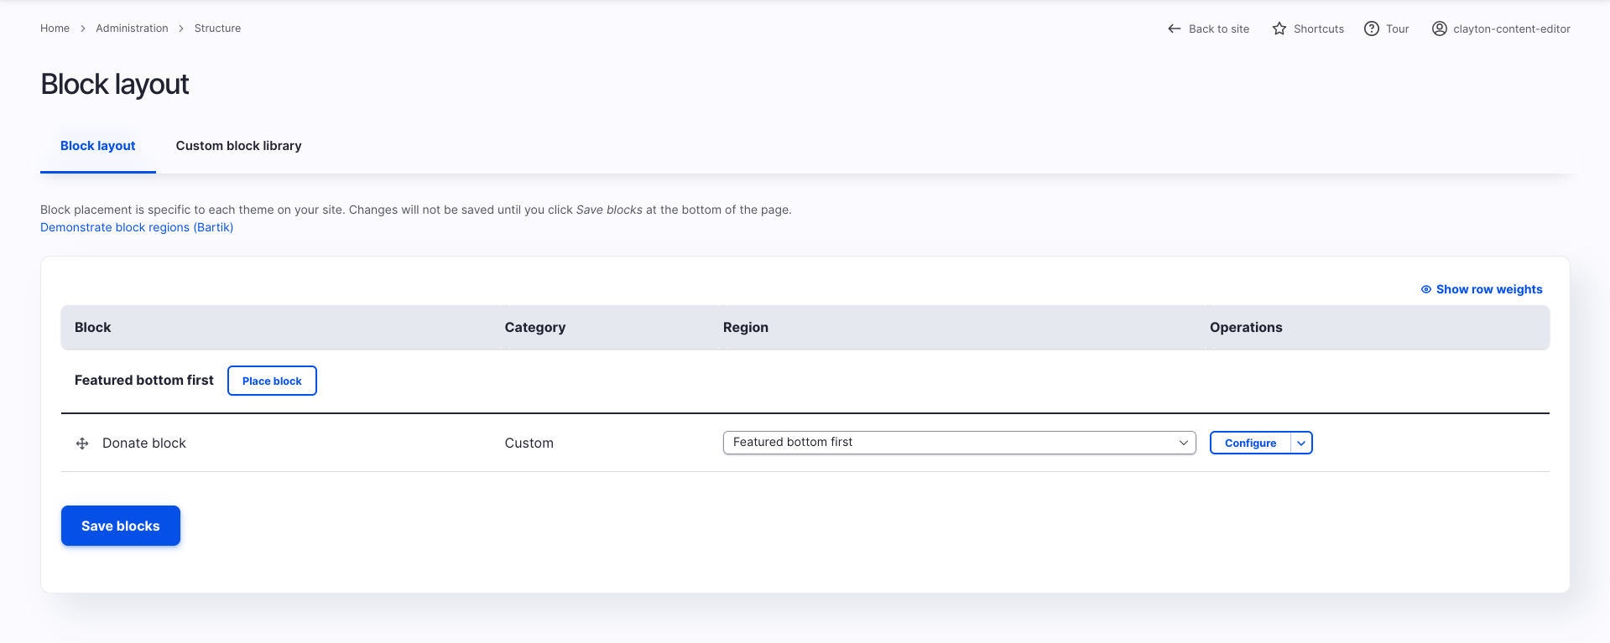Click the breadcrumb chevron after Home
The image size is (1610, 643).
[83, 29]
